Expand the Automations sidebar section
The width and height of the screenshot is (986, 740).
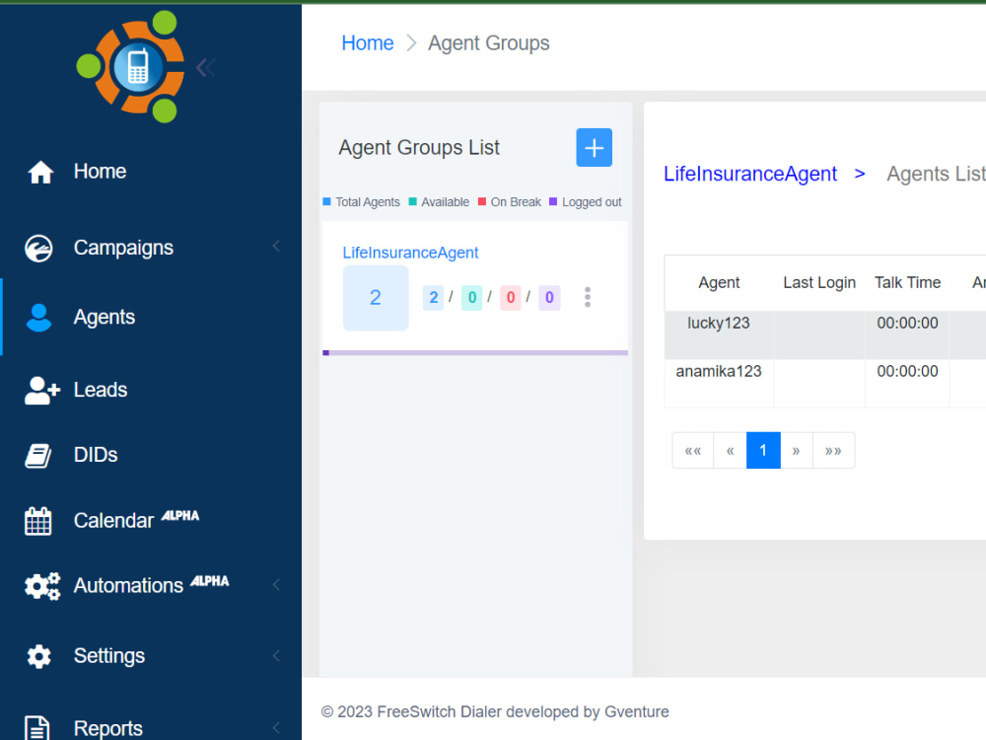tap(276, 585)
